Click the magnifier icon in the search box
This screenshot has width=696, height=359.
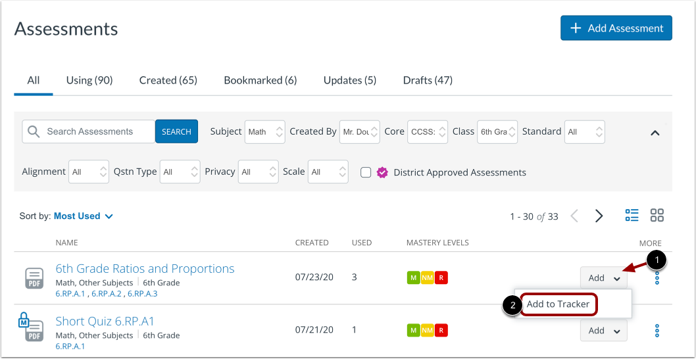(x=34, y=132)
